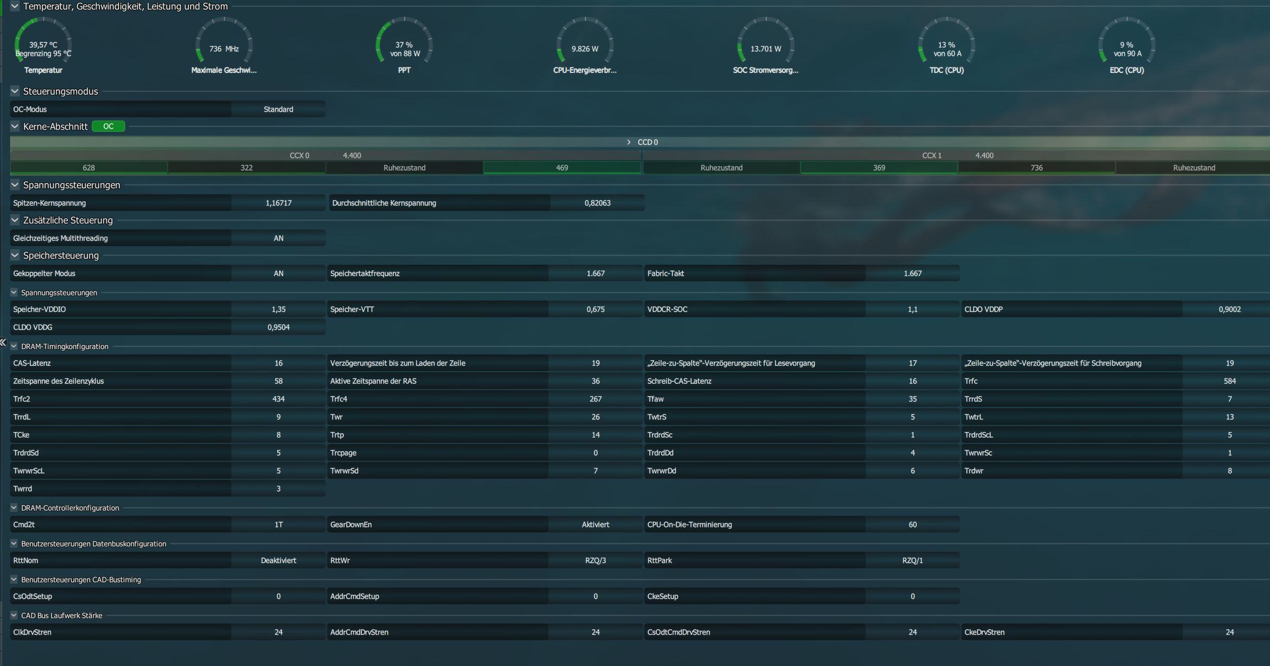This screenshot has width=1270, height=666.
Task: Collapse Spannungssteuerungen subsection containing Speicher-VDDIO
Action: 14,292
